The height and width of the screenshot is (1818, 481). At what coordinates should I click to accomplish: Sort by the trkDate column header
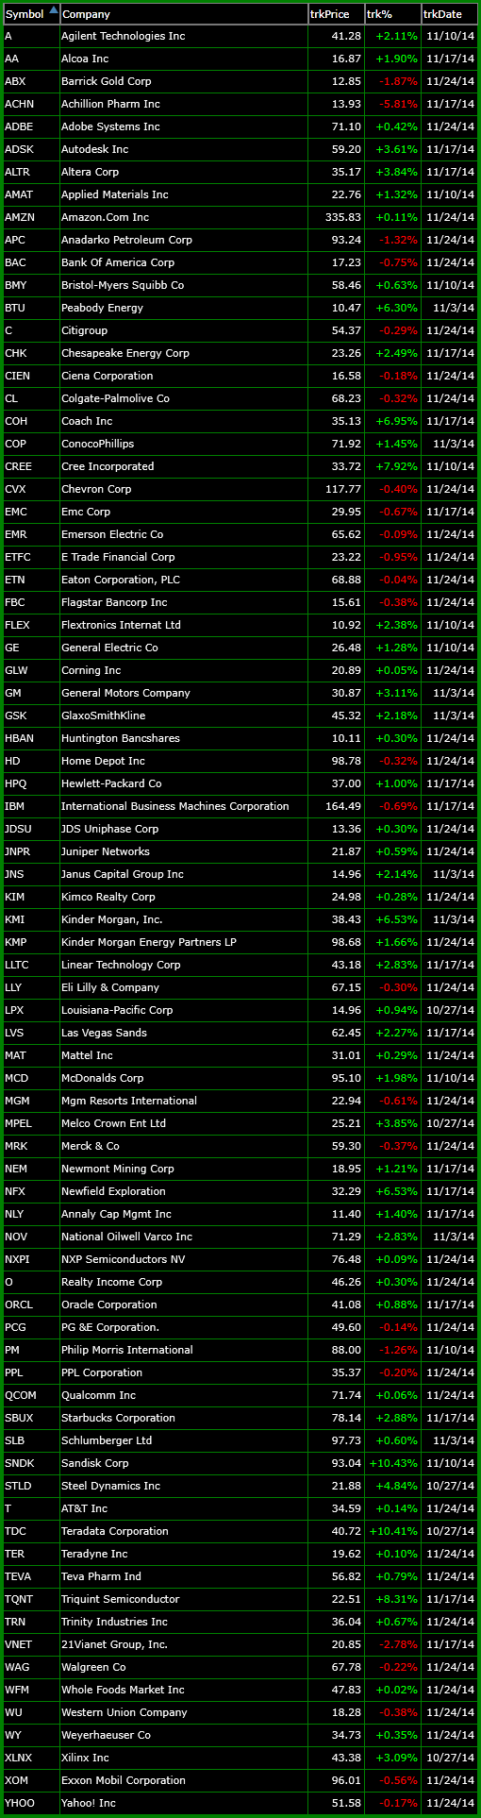pyautogui.click(x=449, y=14)
